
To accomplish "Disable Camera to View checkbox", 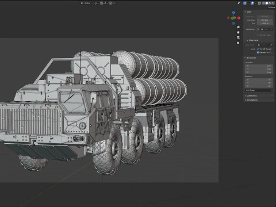I will tap(258, 52).
